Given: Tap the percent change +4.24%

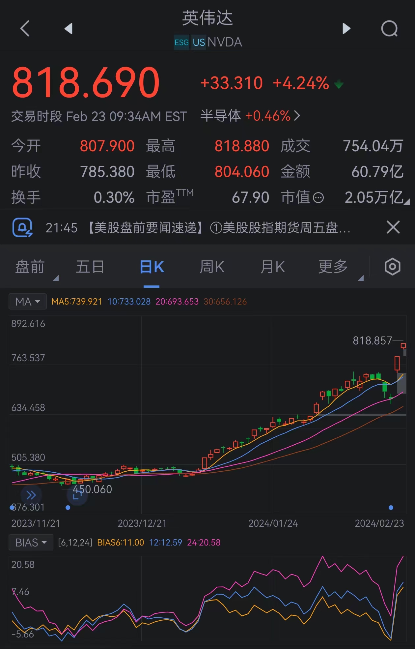Looking at the screenshot, I should [x=301, y=83].
